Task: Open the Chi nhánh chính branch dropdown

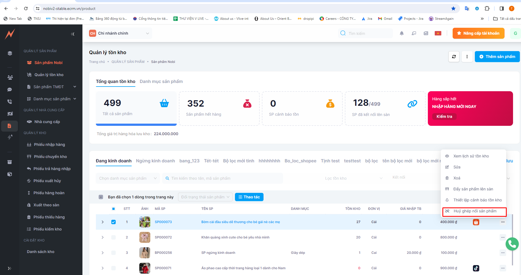Action: (x=119, y=33)
